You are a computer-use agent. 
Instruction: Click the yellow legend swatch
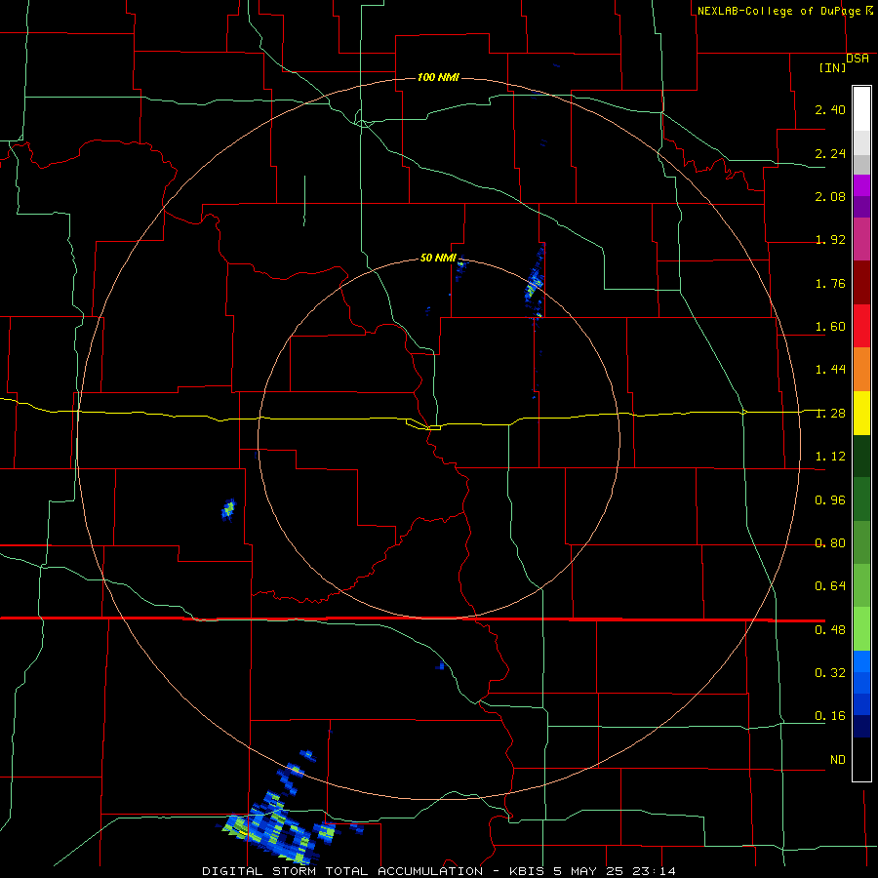coord(861,413)
